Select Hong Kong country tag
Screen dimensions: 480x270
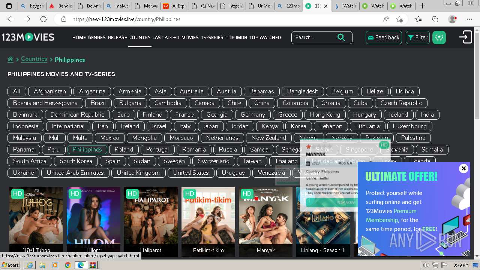pos(325,115)
